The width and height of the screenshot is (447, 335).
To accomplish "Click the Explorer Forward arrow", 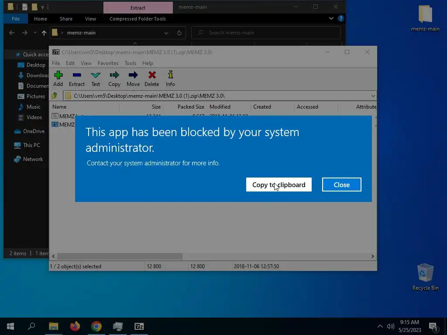I will pos(25,33).
